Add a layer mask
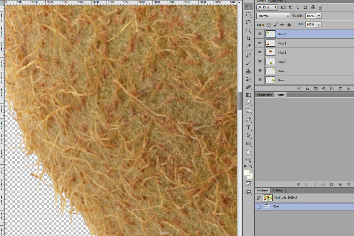354x236 pixels. [315, 88]
